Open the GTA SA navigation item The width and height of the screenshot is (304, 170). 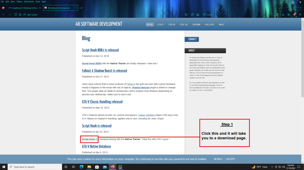(x=184, y=25)
